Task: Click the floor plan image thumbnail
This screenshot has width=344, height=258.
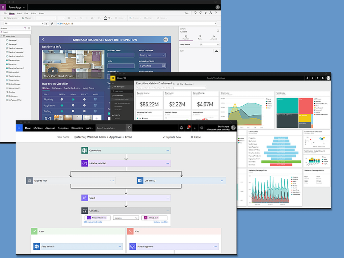Action: pyautogui.click(x=73, y=64)
